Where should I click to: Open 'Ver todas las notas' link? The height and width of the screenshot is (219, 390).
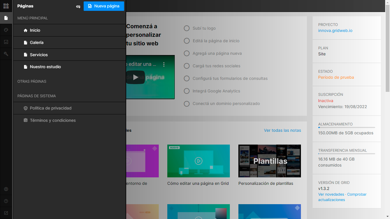coord(282,130)
